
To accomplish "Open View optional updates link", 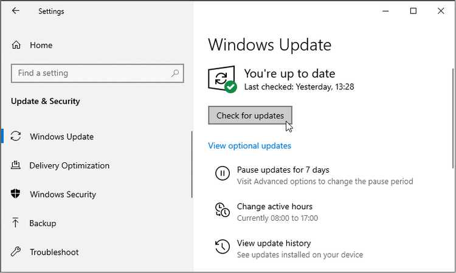I will coord(249,146).
